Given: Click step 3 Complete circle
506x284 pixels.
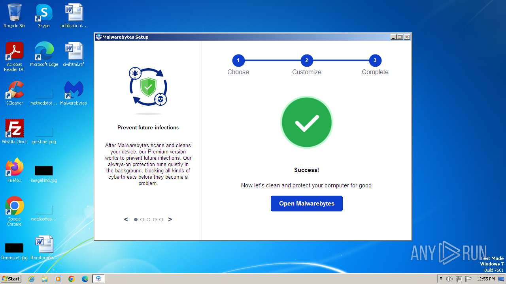Looking at the screenshot, I should [x=375, y=60].
